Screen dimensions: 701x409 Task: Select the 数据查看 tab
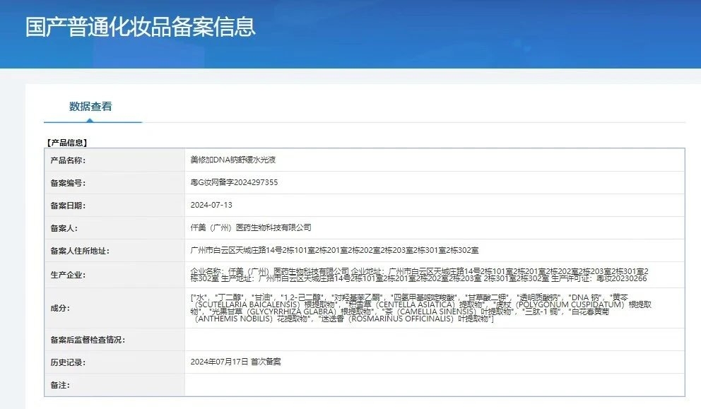click(x=90, y=107)
